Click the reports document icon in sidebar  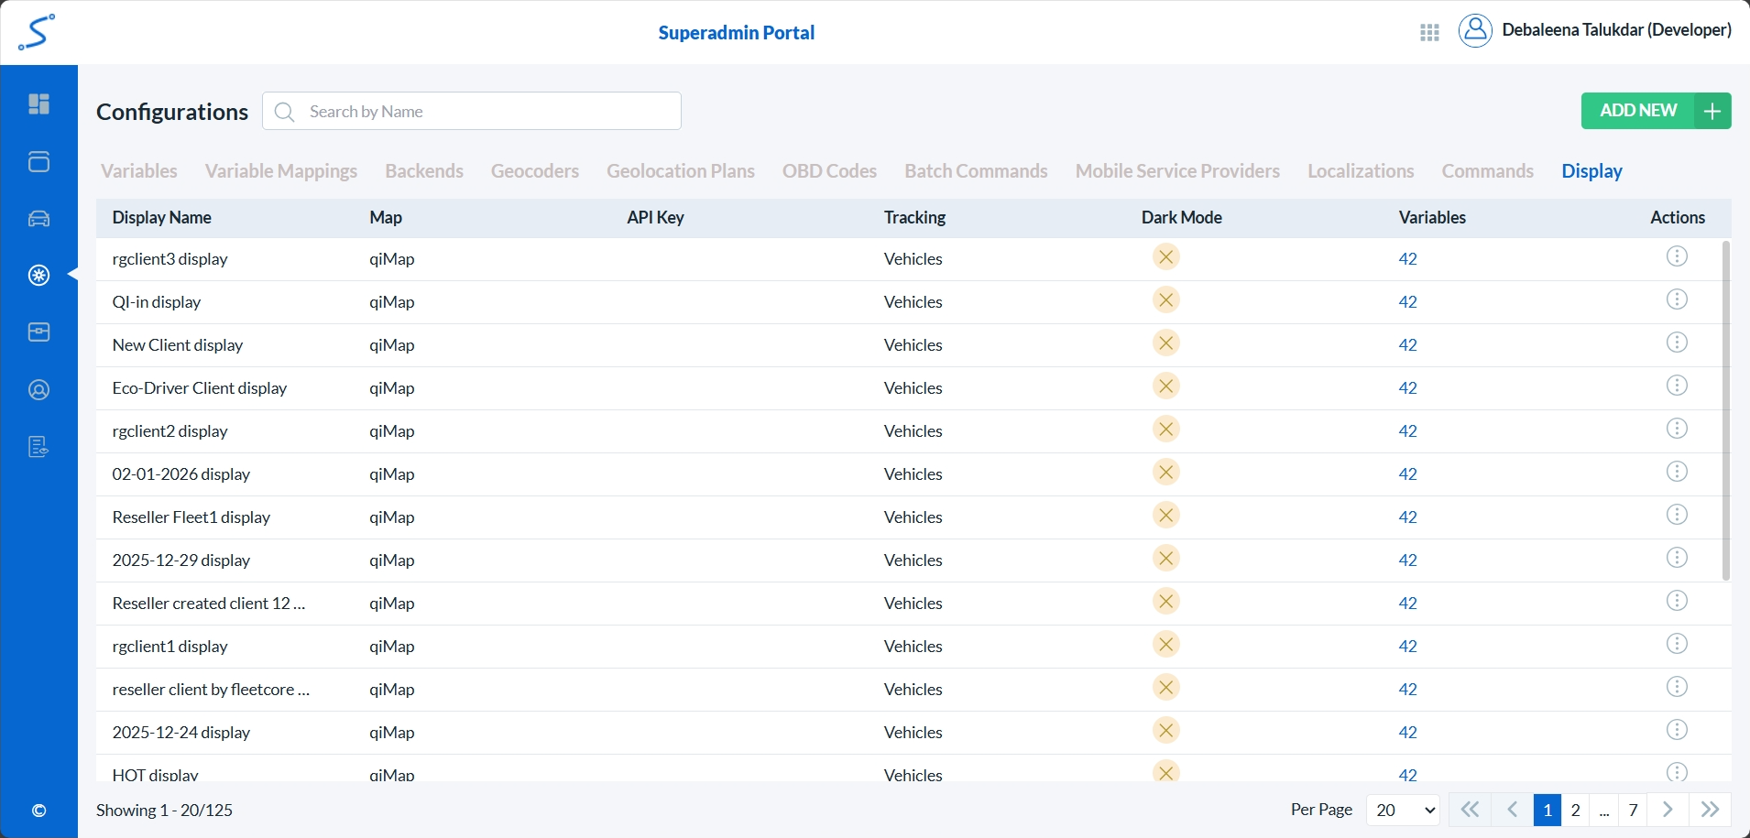[x=38, y=447]
